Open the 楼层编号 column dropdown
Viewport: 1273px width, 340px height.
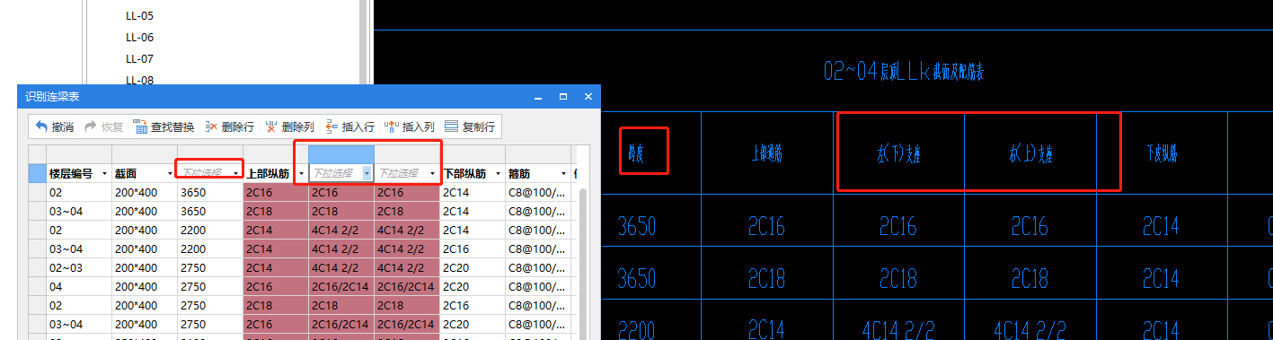pyautogui.click(x=105, y=173)
